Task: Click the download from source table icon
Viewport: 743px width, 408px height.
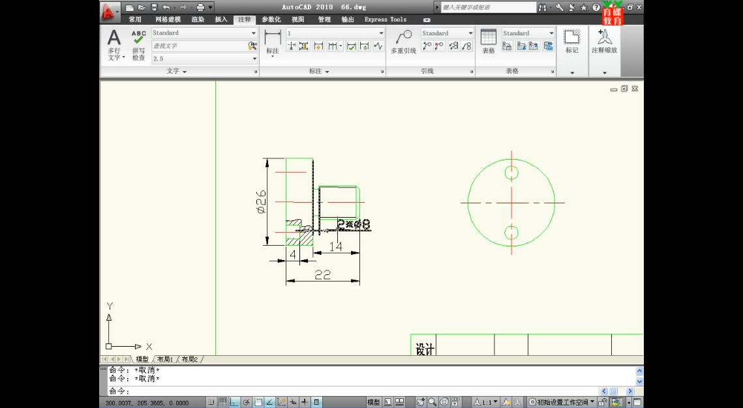Action: coord(521,46)
